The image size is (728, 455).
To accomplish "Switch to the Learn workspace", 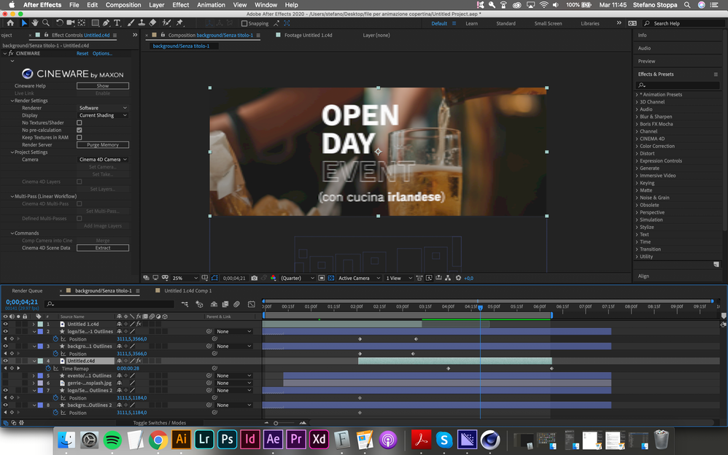I will (x=472, y=23).
